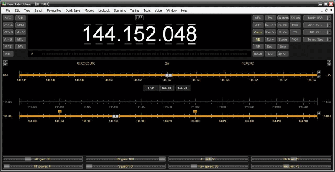Click the Sc On scan button
The width and height of the screenshot is (335, 172).
283,33
